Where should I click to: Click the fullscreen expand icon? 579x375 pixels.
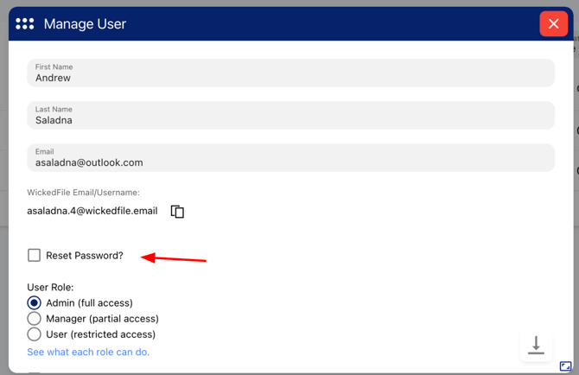coord(566,366)
